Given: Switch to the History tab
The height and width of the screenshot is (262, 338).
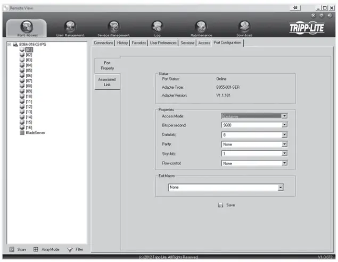Looking at the screenshot, I should coord(122,43).
